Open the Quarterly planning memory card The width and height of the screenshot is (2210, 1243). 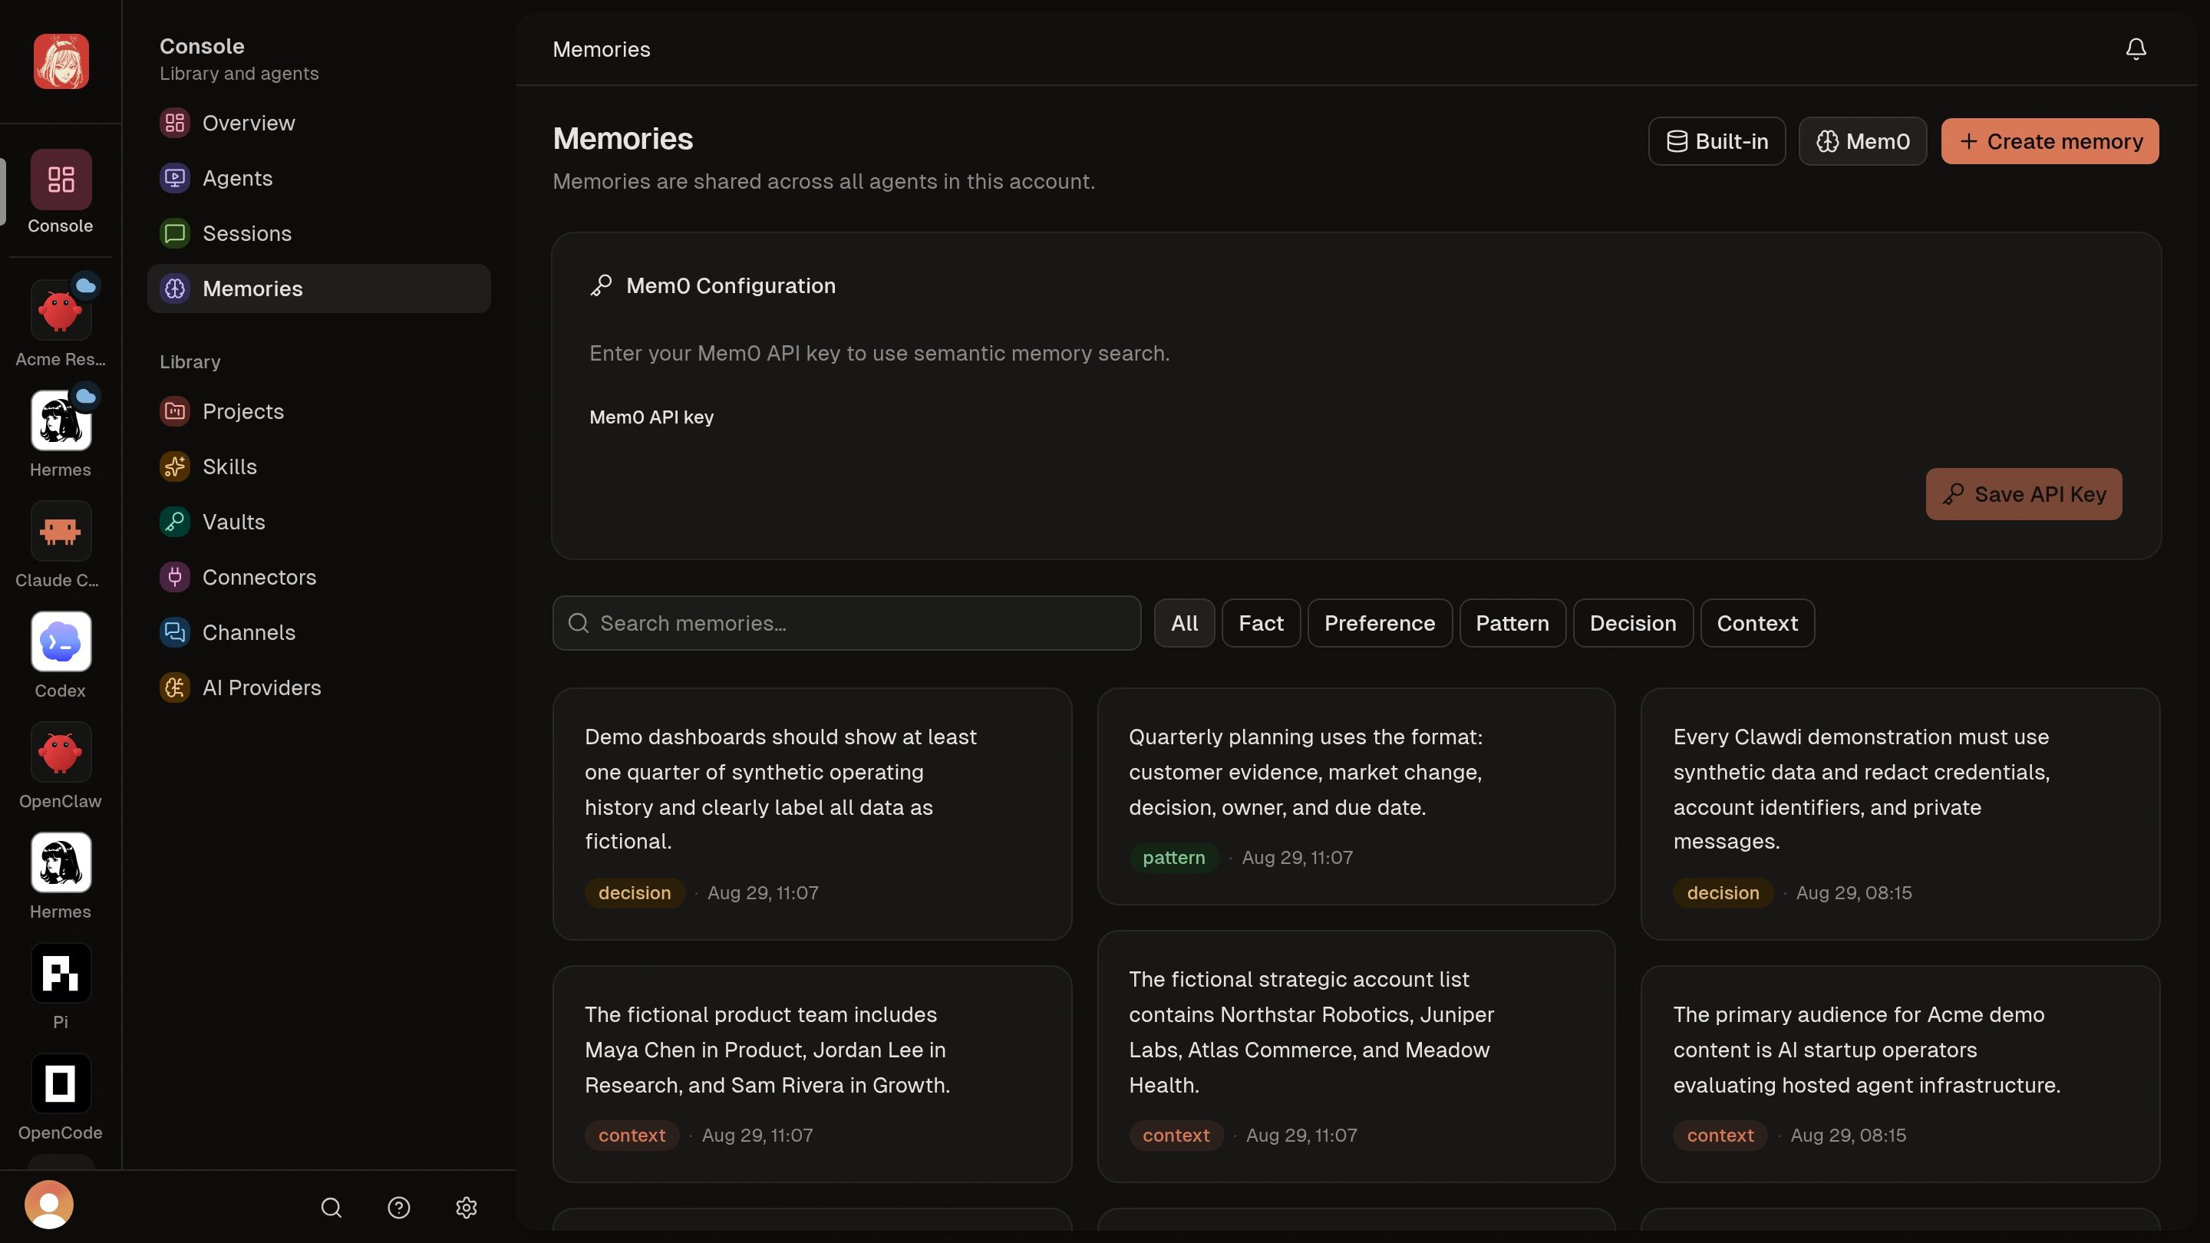point(1357,796)
